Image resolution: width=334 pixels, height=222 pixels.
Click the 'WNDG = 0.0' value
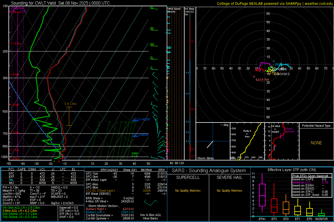(x=59, y=187)
